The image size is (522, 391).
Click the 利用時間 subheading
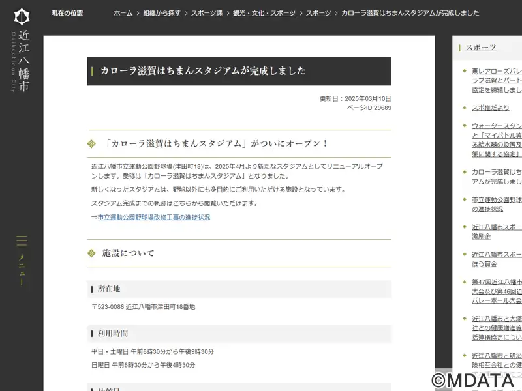113,334
